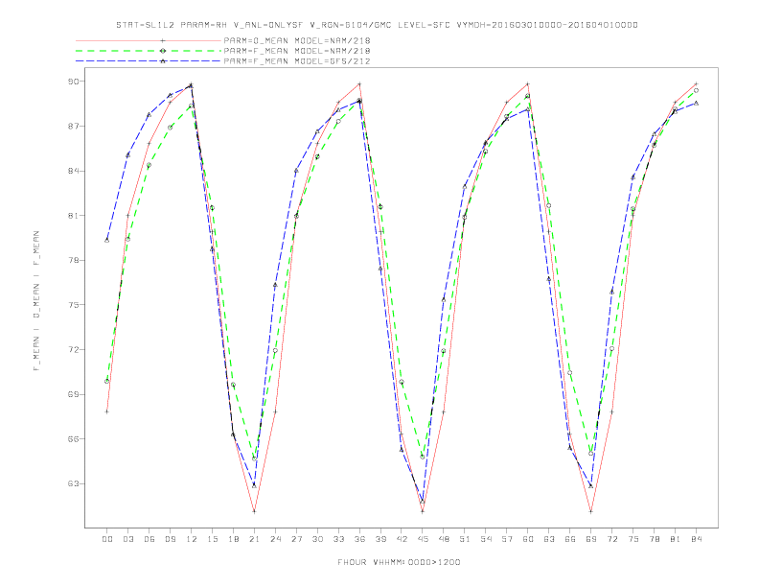Image resolution: width=759 pixels, height=587 pixels.
Task: Select legend entry PARM=O_MEAN MODEL=NAM/218
Action: point(297,40)
